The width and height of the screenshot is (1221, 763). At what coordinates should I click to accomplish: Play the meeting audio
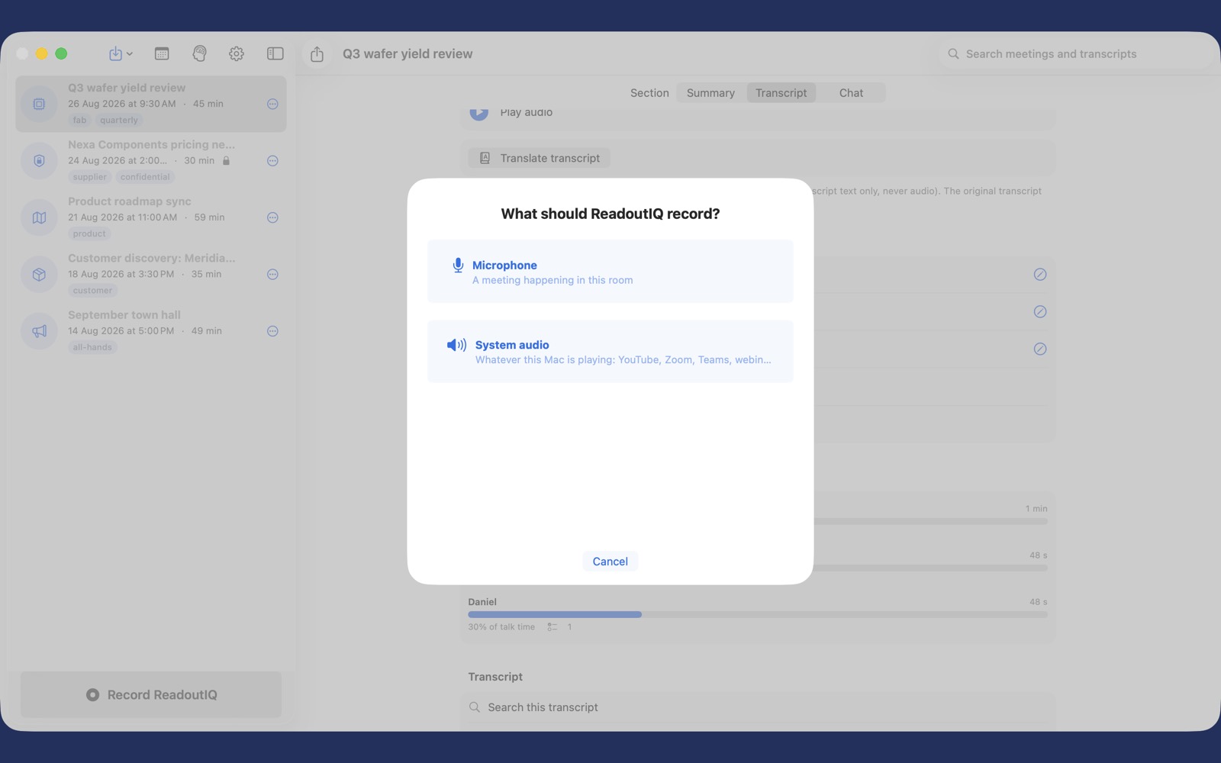478,112
